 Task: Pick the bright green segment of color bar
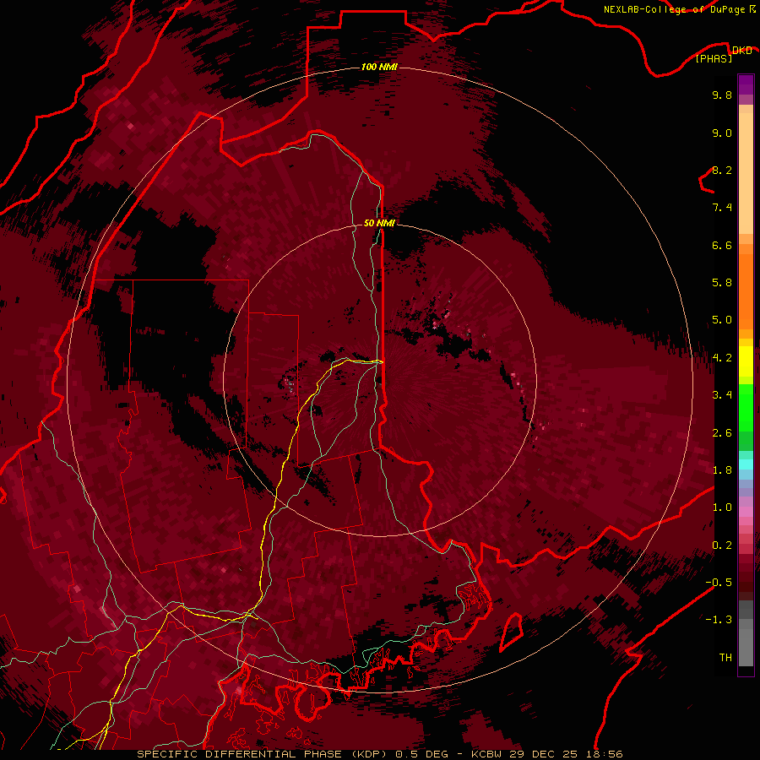(x=746, y=408)
